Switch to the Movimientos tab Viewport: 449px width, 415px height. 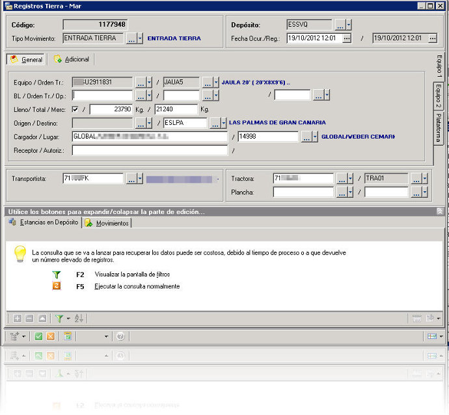pos(107,223)
